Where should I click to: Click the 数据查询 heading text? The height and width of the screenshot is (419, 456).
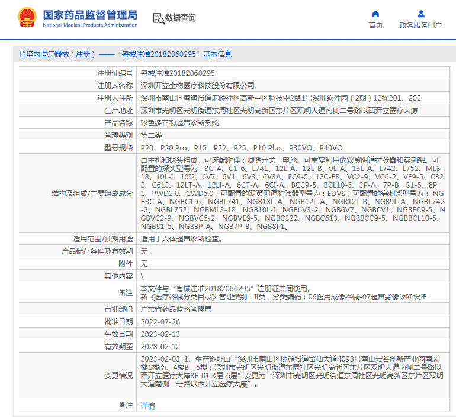coord(180,18)
